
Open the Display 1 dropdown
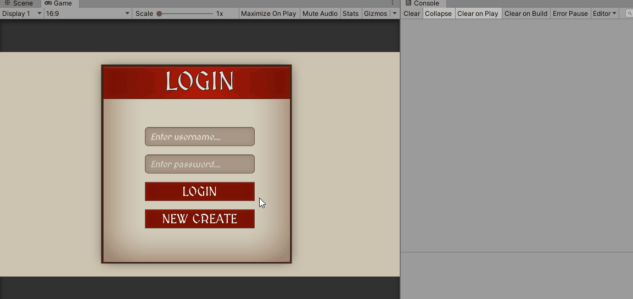pos(22,13)
